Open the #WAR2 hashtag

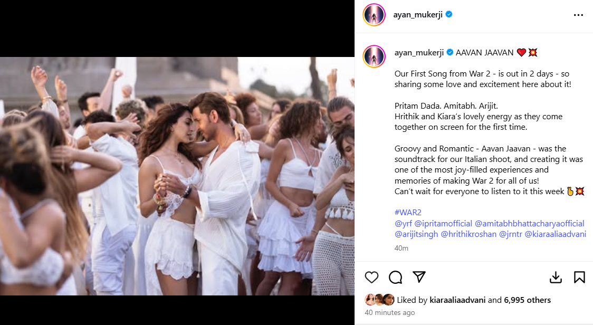click(x=408, y=213)
